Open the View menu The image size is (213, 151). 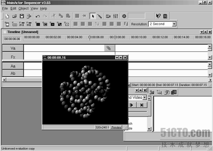point(34,8)
